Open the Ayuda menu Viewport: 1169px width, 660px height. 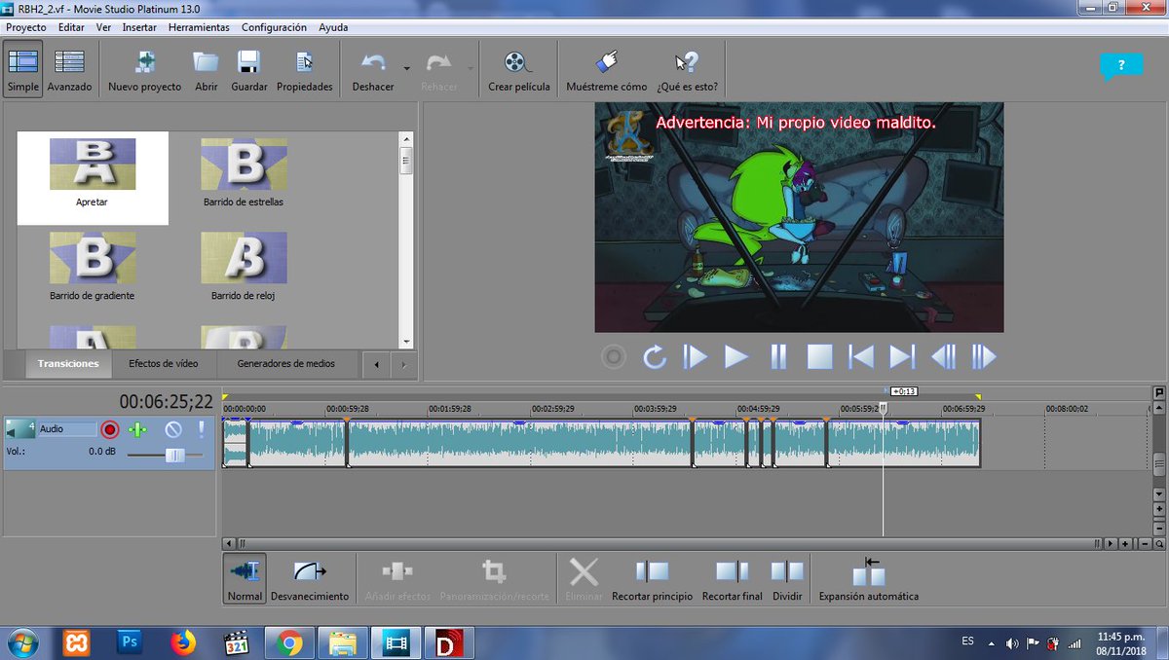(333, 27)
